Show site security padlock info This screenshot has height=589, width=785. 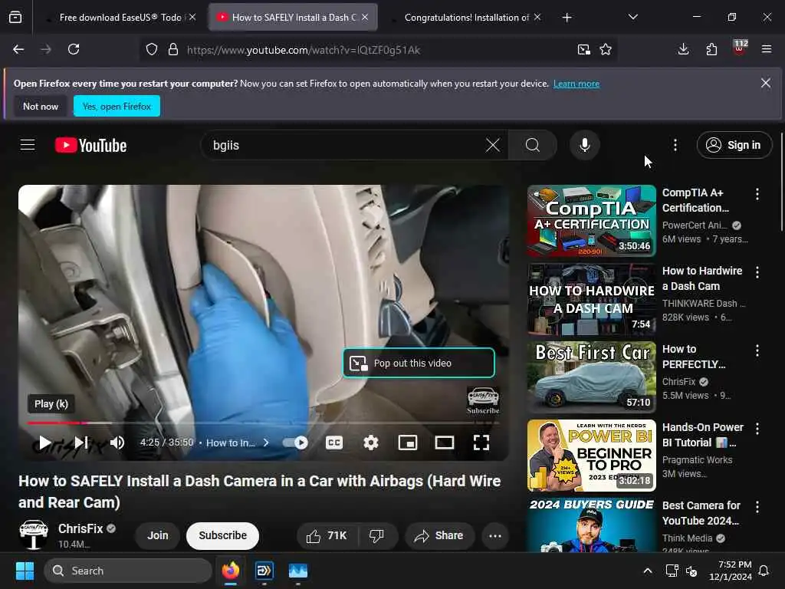coord(173,50)
